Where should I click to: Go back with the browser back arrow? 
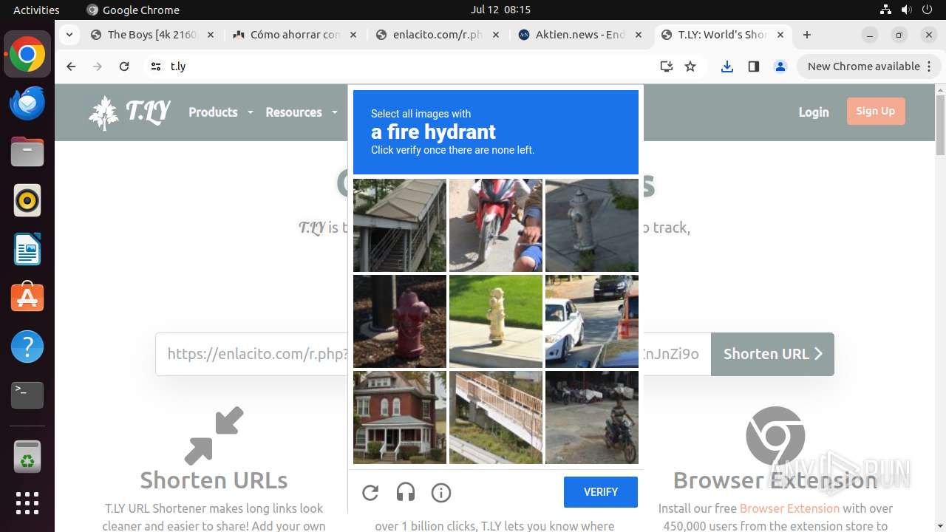(x=71, y=66)
